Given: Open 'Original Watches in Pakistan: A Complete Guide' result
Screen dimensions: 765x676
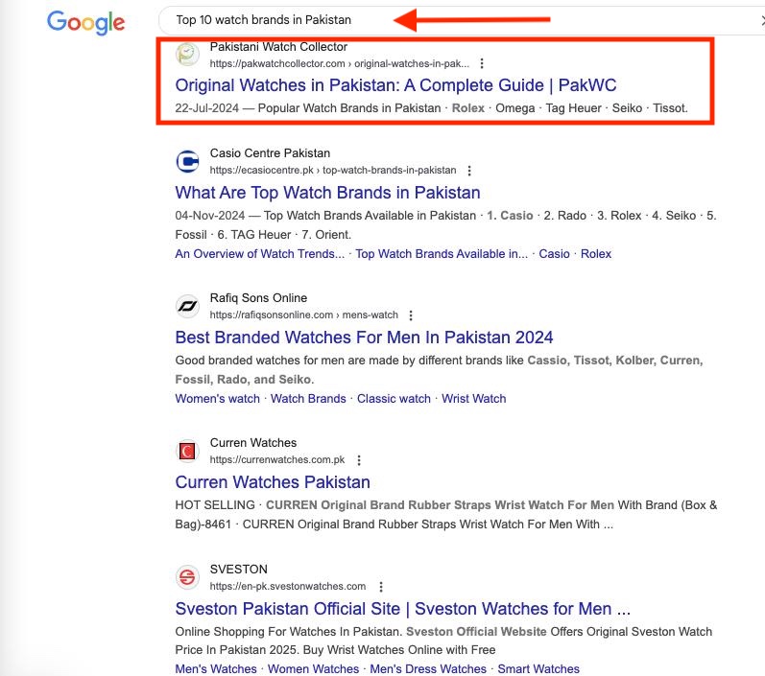Looking at the screenshot, I should point(395,85).
